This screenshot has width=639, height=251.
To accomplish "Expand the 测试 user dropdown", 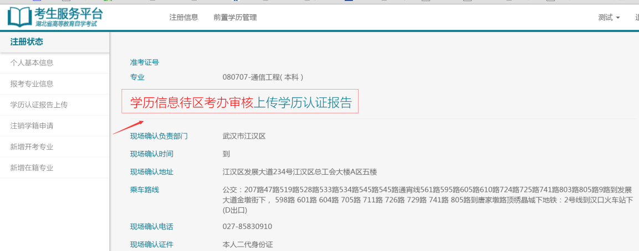I will click(x=609, y=17).
